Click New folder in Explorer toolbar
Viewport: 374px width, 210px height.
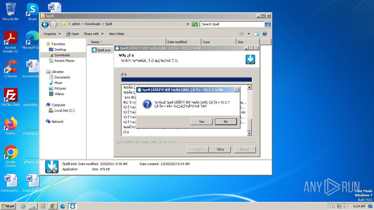point(117,34)
